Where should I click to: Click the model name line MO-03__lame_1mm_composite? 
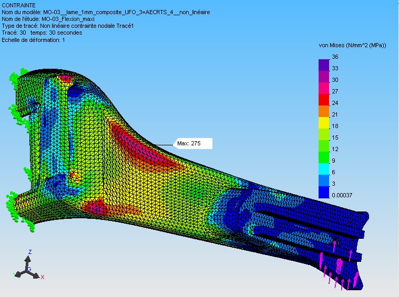click(x=106, y=12)
